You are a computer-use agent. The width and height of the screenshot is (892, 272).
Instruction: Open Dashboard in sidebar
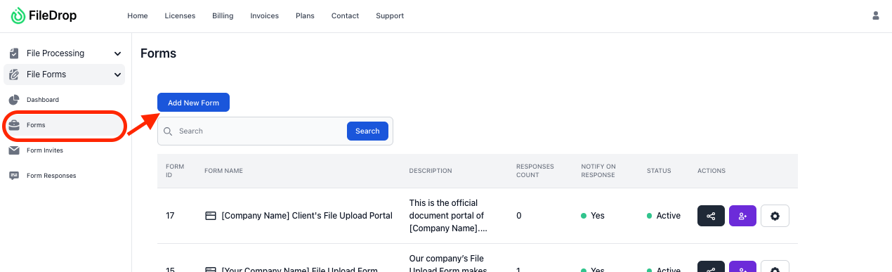coord(43,100)
